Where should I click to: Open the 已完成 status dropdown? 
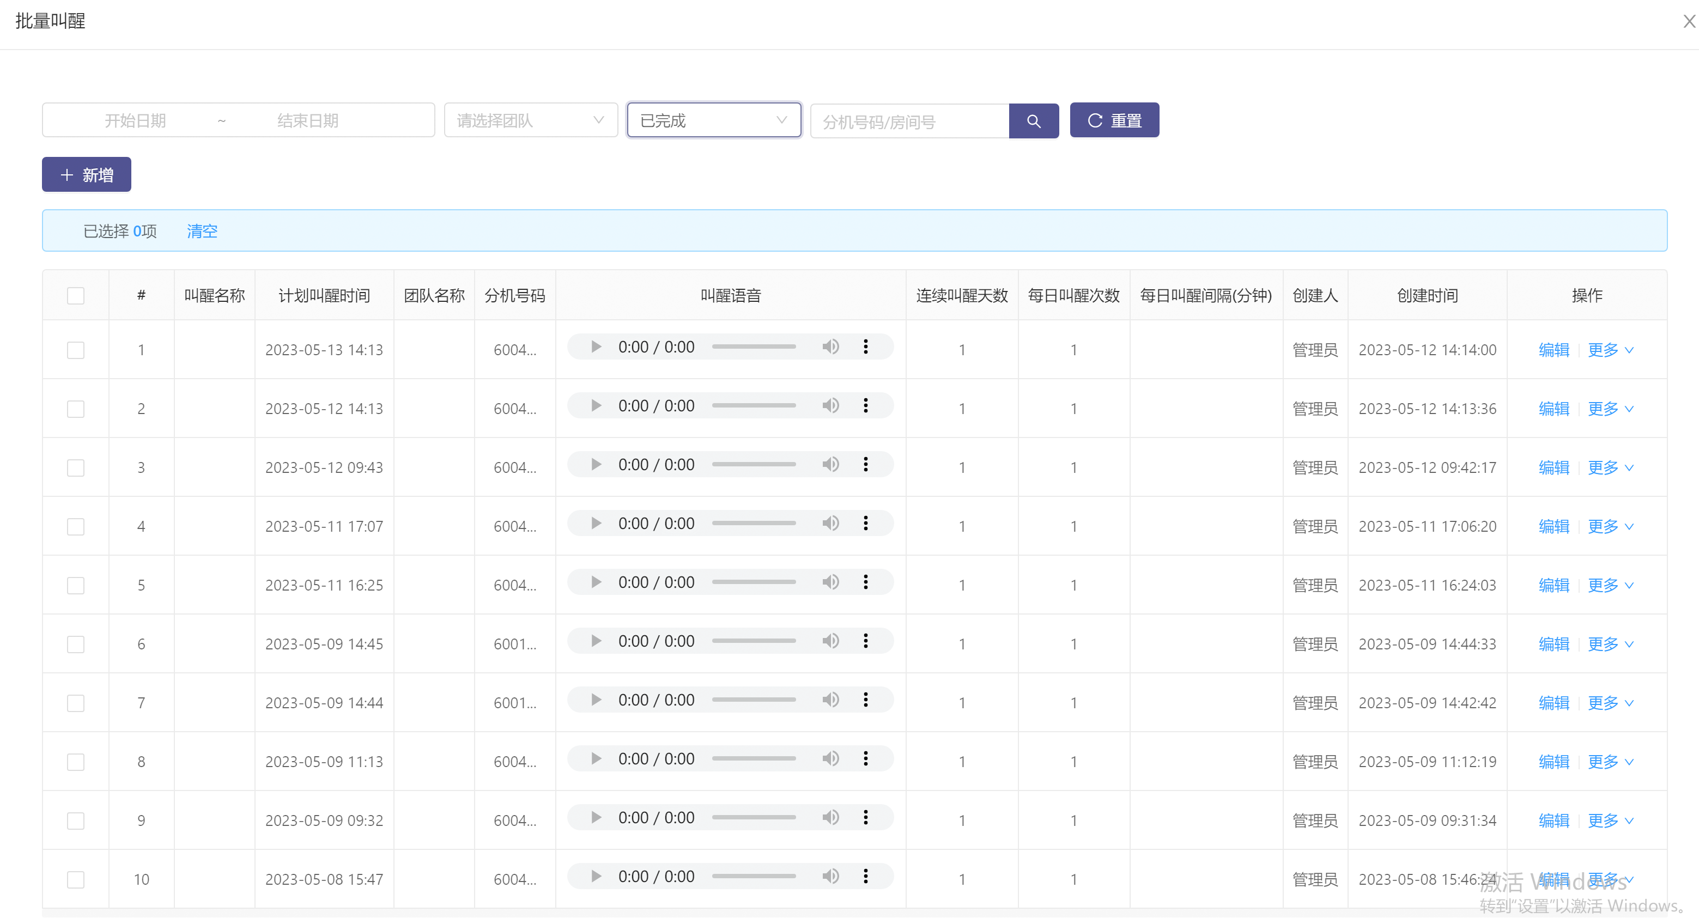(714, 120)
